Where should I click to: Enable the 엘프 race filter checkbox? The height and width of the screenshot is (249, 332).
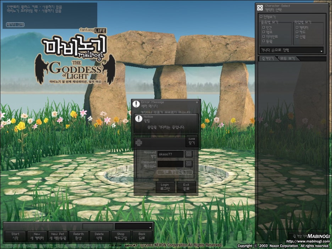264,32
